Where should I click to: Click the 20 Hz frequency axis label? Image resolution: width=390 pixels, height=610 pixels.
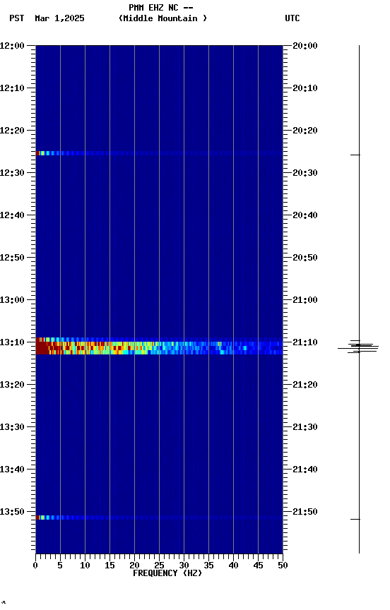134,566
